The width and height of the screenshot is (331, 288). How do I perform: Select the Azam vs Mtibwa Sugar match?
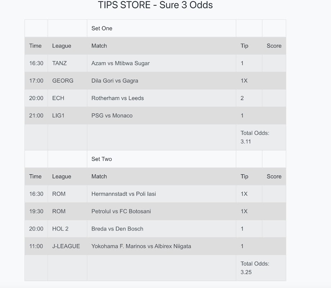click(x=120, y=63)
